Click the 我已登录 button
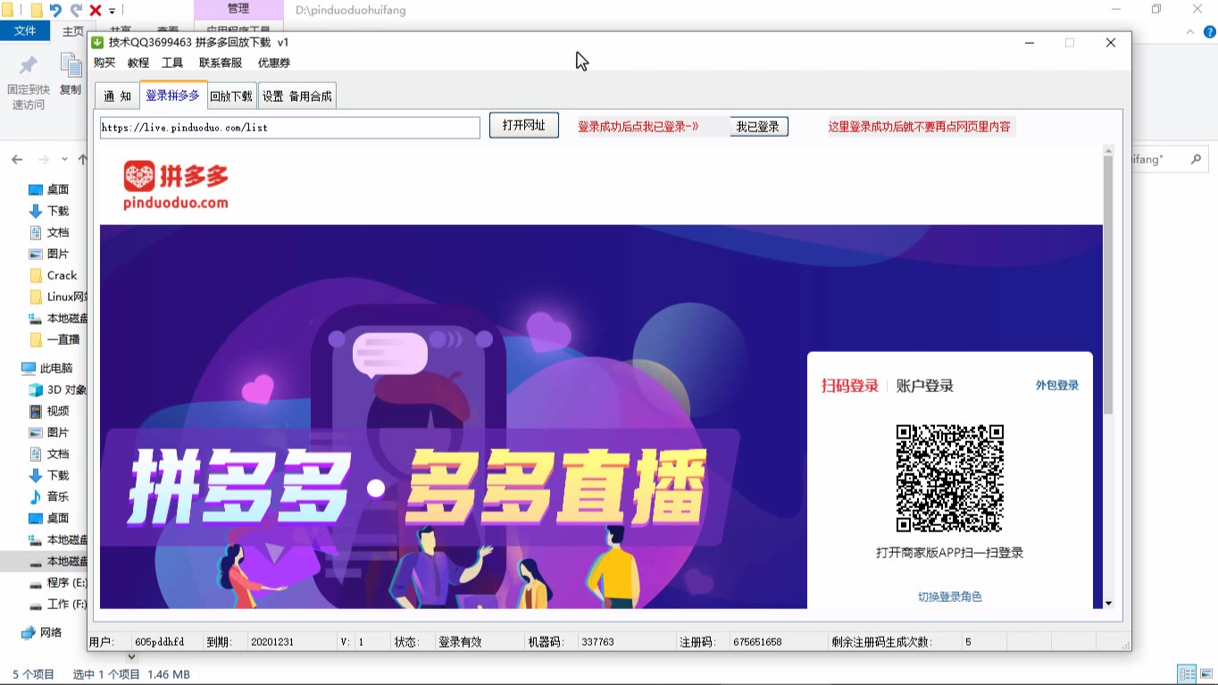 pyautogui.click(x=758, y=127)
